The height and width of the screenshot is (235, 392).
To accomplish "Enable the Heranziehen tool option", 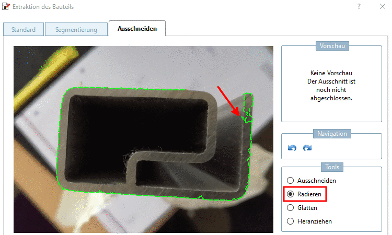I will coord(290,221).
